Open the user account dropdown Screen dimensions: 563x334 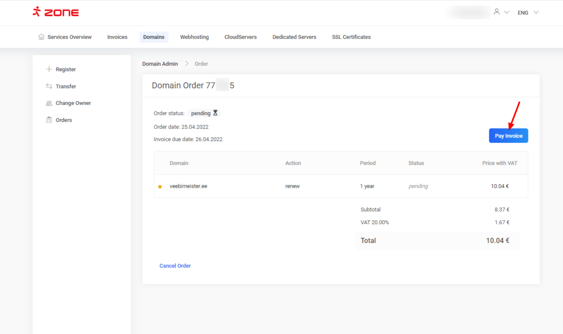501,12
